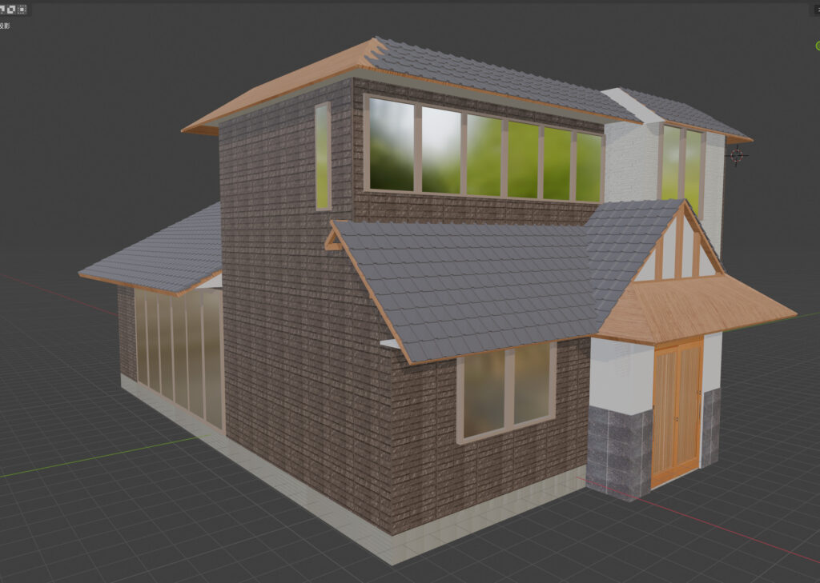Click the 投影 view label text
This screenshot has height=583, width=820.
tap(5, 26)
